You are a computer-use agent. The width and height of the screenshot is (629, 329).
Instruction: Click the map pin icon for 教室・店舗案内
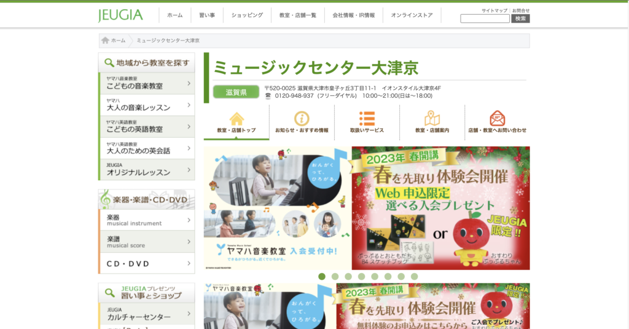coord(432,118)
